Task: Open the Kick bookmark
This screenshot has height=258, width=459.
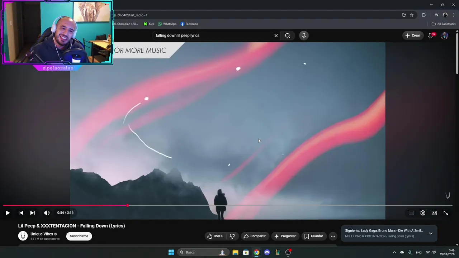Action: point(149,24)
